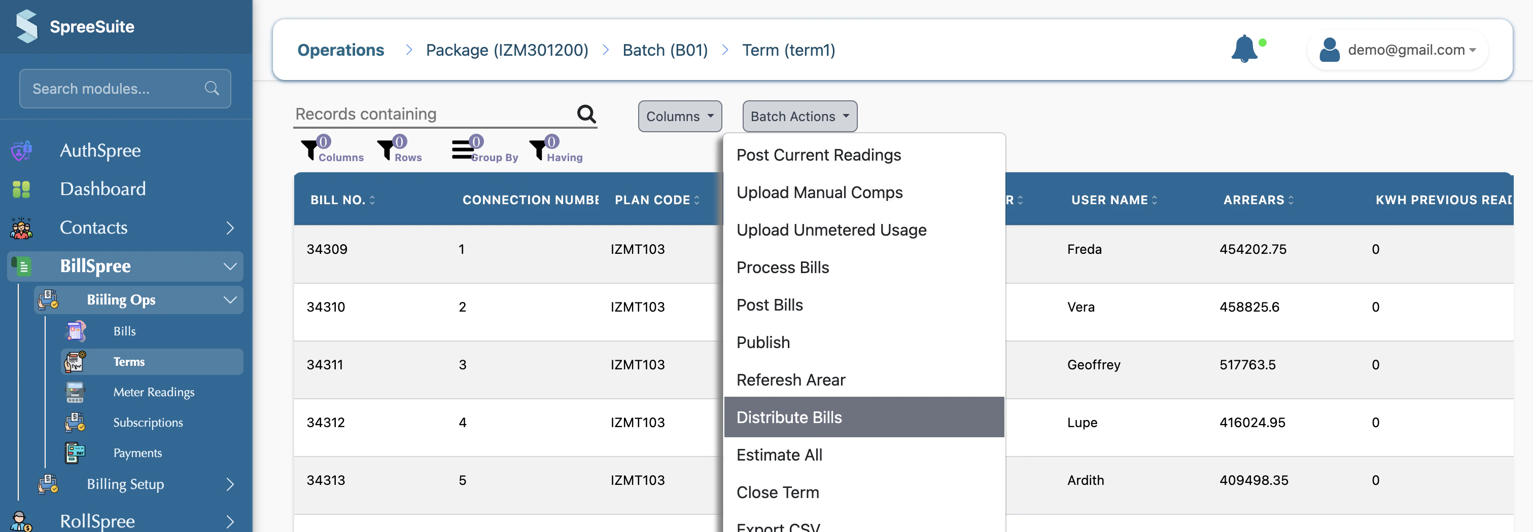
Task: Click arrears value 416024.95
Action: 1252,423
